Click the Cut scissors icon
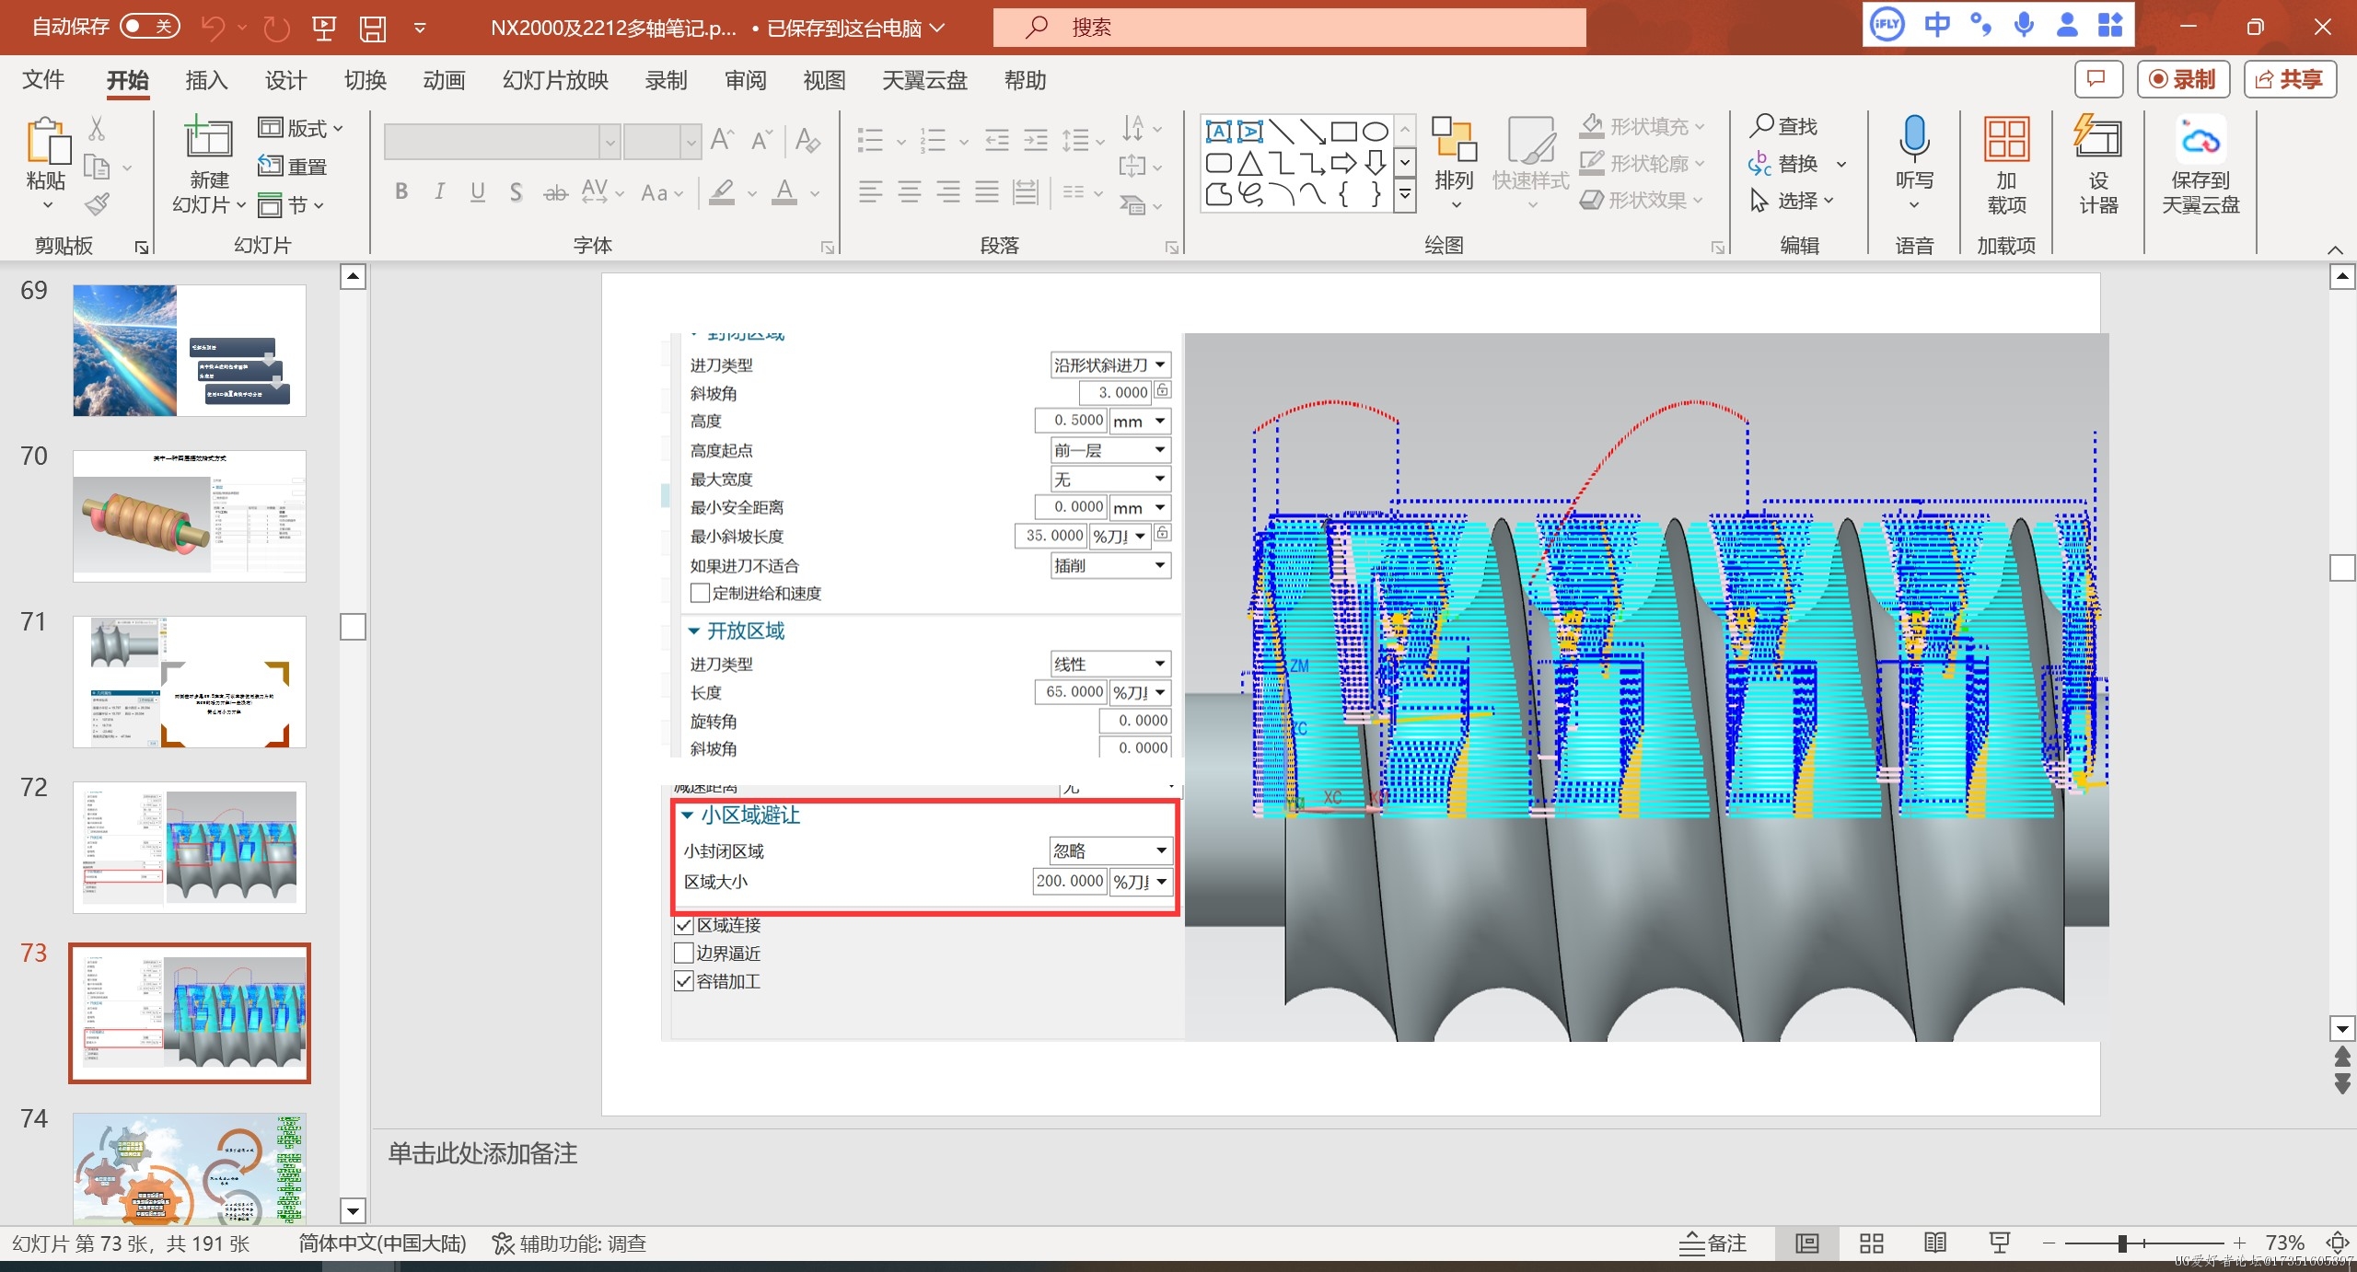The height and width of the screenshot is (1272, 2357). pos(98,128)
